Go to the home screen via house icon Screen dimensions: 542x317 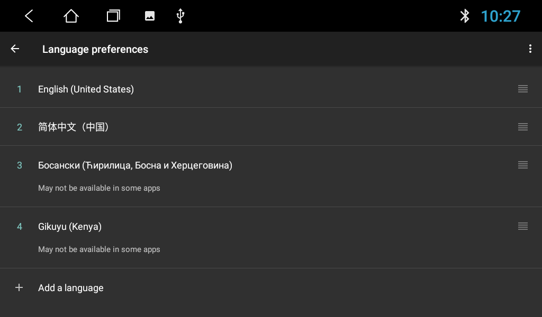[x=71, y=16]
